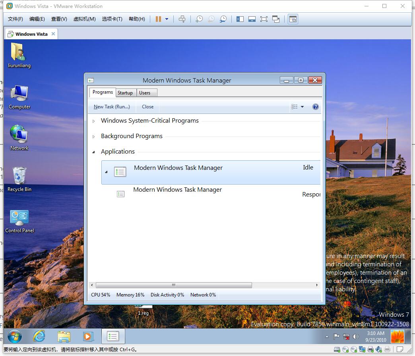Image resolution: width=415 pixels, height=356 pixels.
Task: Close the Modern Windows Task Manager window
Action: 315,80
